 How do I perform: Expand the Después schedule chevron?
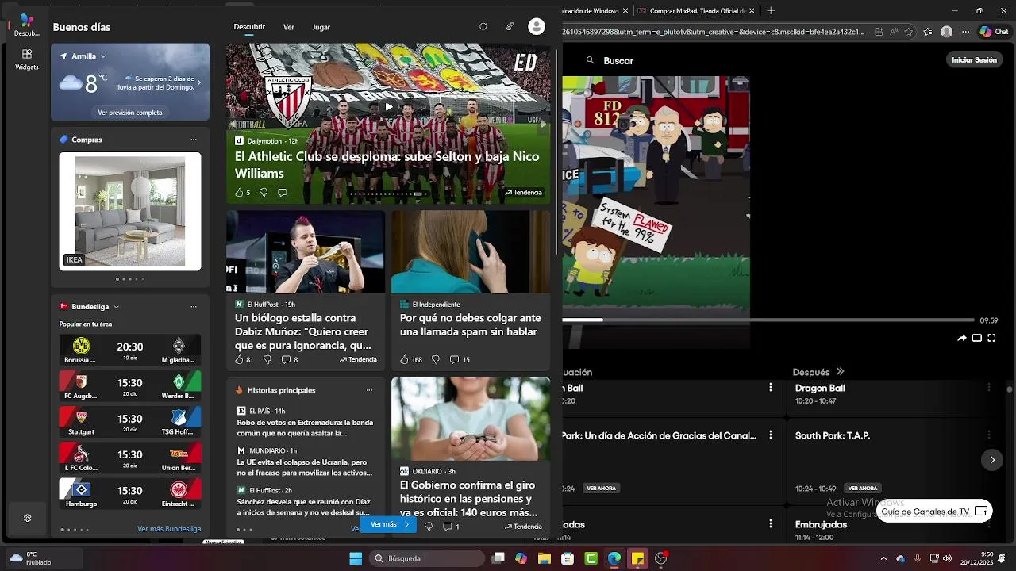click(840, 371)
